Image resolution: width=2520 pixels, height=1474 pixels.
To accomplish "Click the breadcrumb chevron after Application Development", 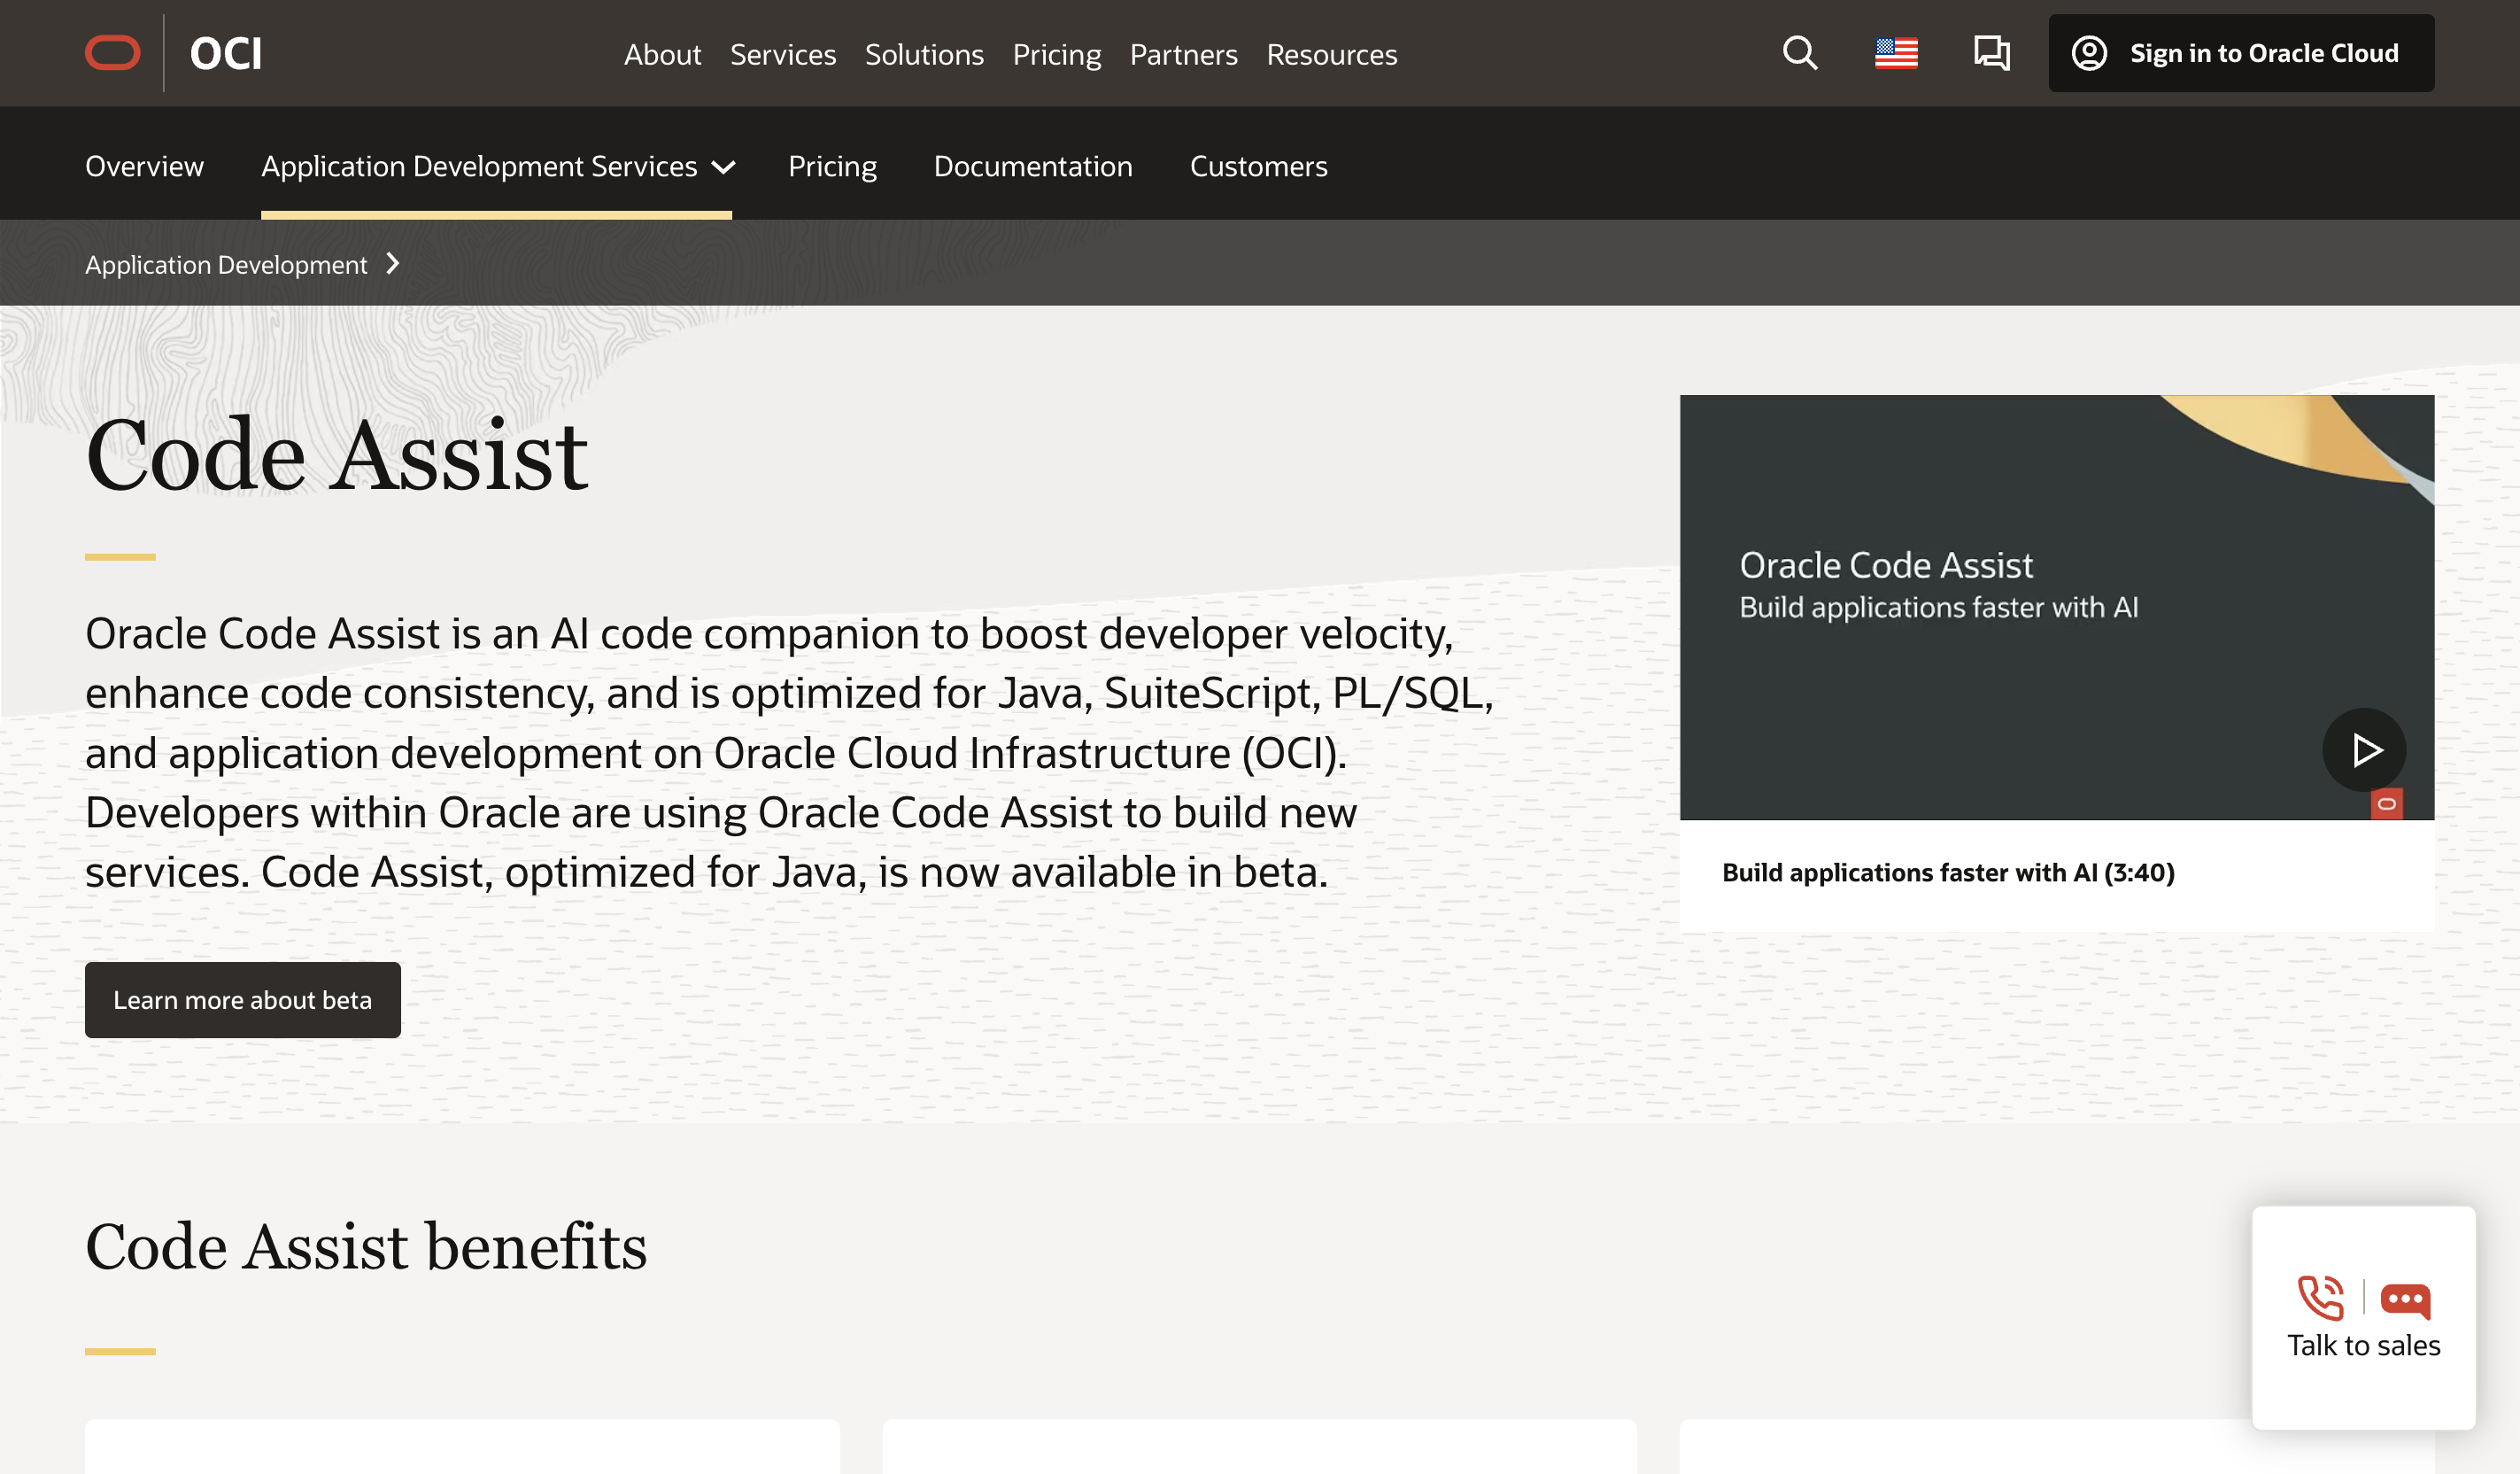I will click(393, 263).
